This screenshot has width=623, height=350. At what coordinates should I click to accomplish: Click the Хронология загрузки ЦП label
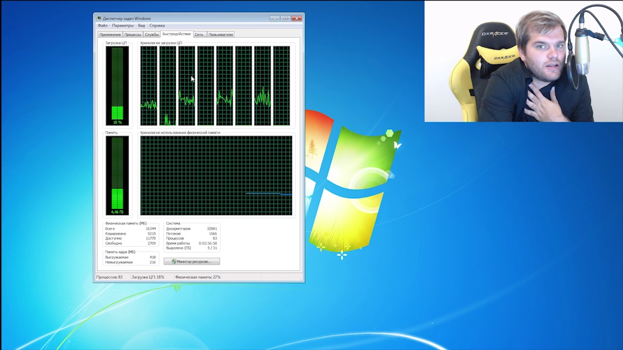tap(161, 43)
